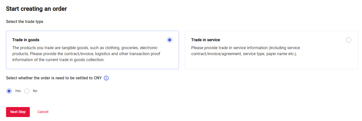Image resolution: width=362 pixels, height=121 pixels.
Task: Click the 'Select the trade type' label
Action: [x=25, y=22]
